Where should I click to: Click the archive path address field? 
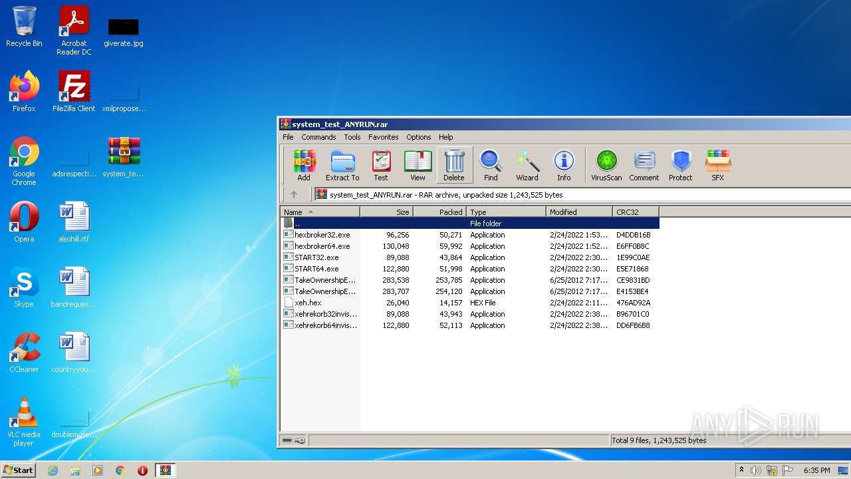click(x=582, y=195)
